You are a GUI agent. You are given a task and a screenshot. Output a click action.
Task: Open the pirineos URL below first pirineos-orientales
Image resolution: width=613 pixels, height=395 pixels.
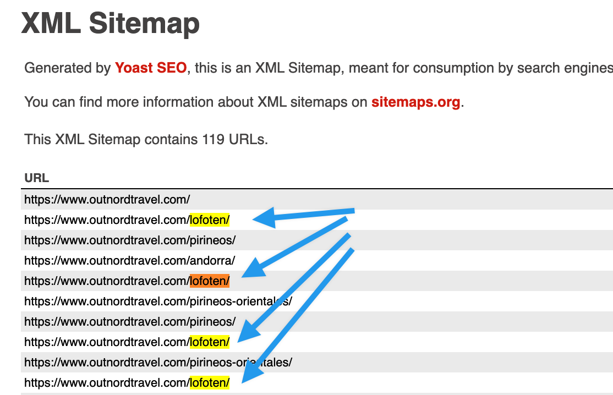coord(130,321)
